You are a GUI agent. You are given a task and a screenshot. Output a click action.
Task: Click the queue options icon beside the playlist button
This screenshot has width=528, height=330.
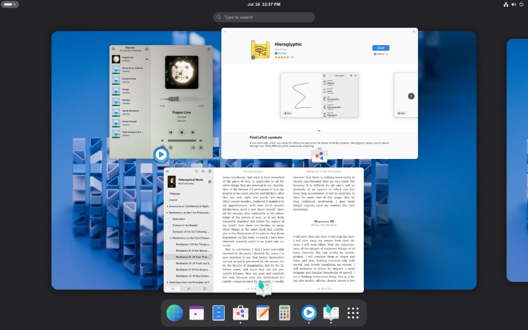tap(193, 147)
